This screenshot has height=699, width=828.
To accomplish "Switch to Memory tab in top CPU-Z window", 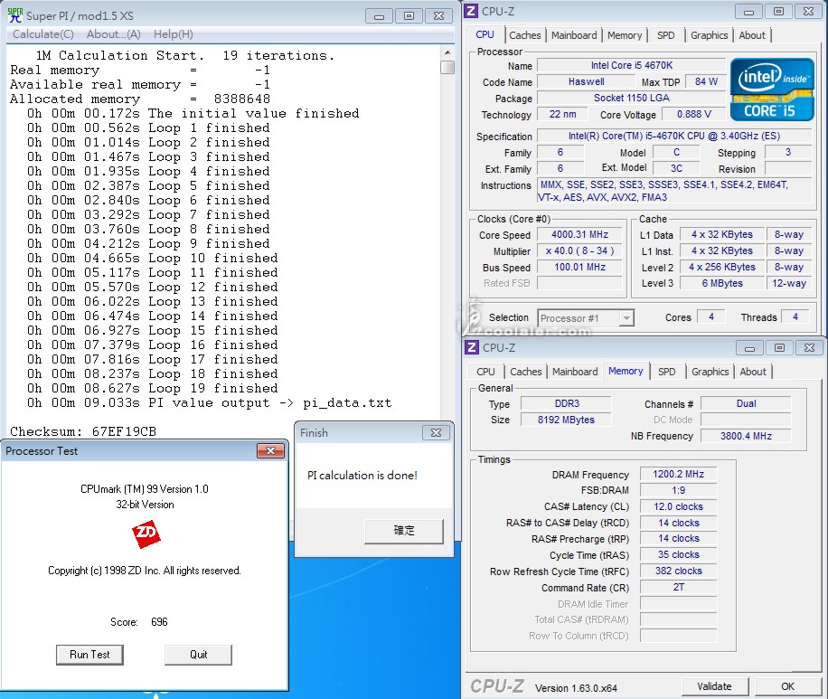I will click(625, 35).
